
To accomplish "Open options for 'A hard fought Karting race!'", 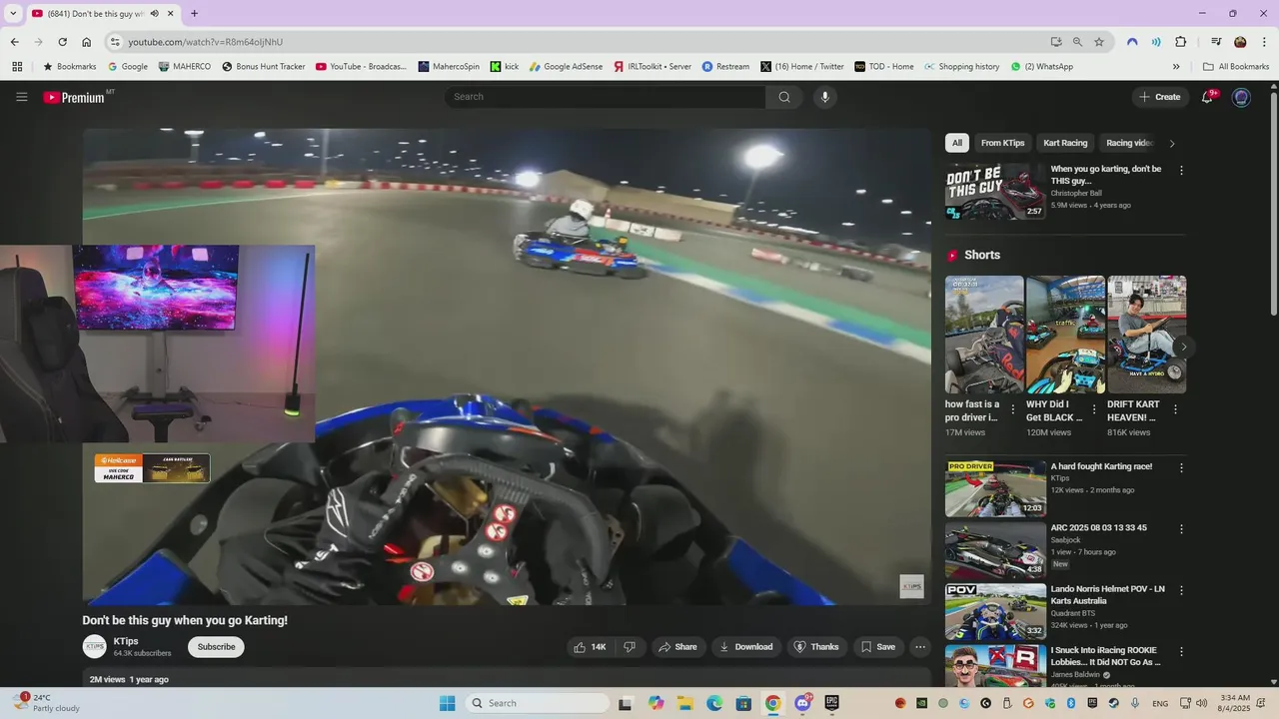I will coord(1181,468).
